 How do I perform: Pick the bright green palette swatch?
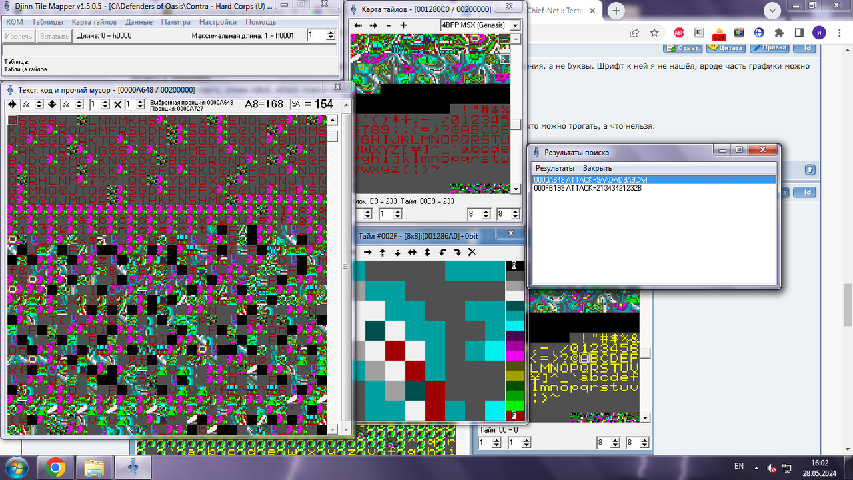515,405
